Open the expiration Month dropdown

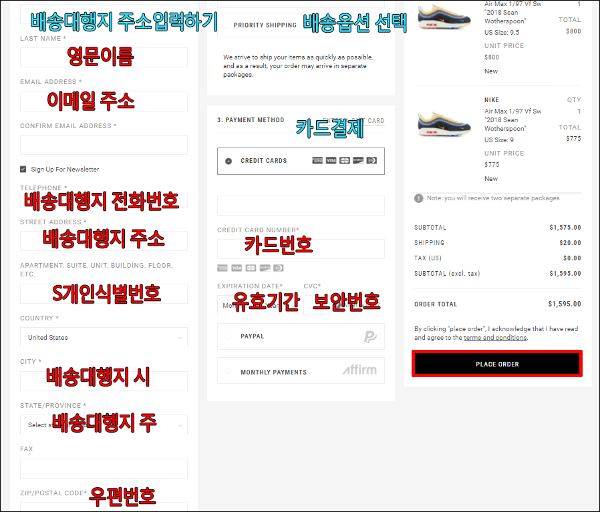point(237,305)
